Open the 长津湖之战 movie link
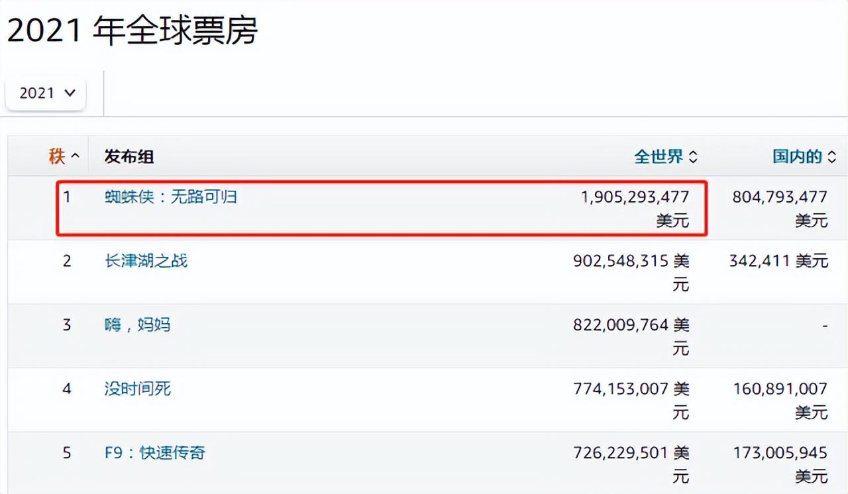 tap(146, 261)
